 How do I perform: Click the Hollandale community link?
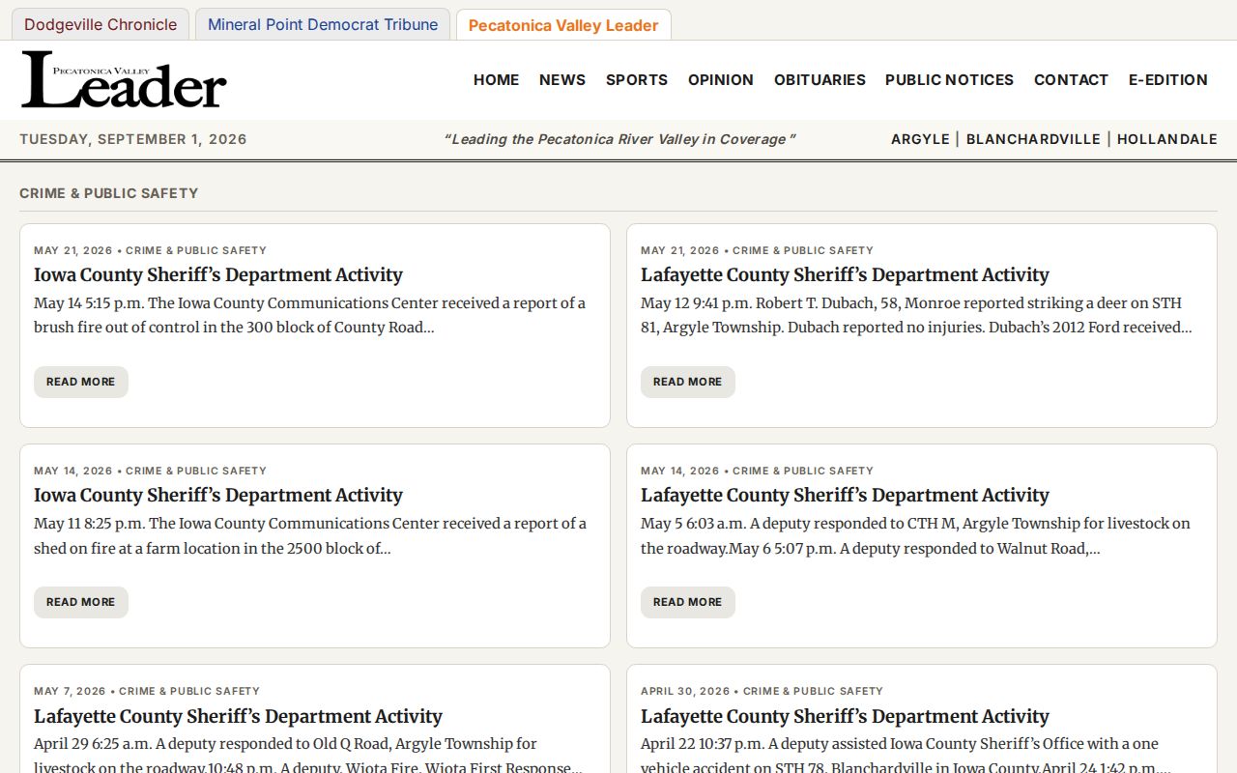pos(1167,139)
